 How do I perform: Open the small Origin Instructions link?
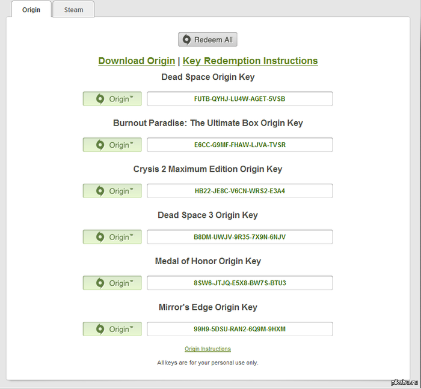click(207, 349)
